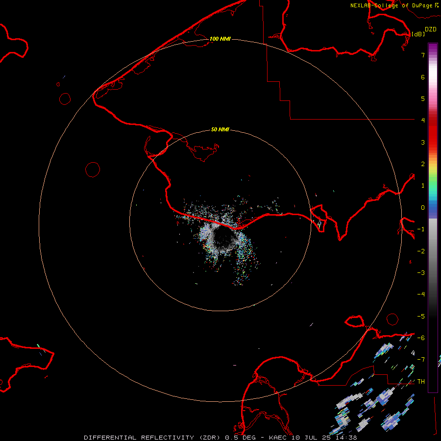
Task: Click the 2 dB value on color scale
Action: tap(423, 164)
